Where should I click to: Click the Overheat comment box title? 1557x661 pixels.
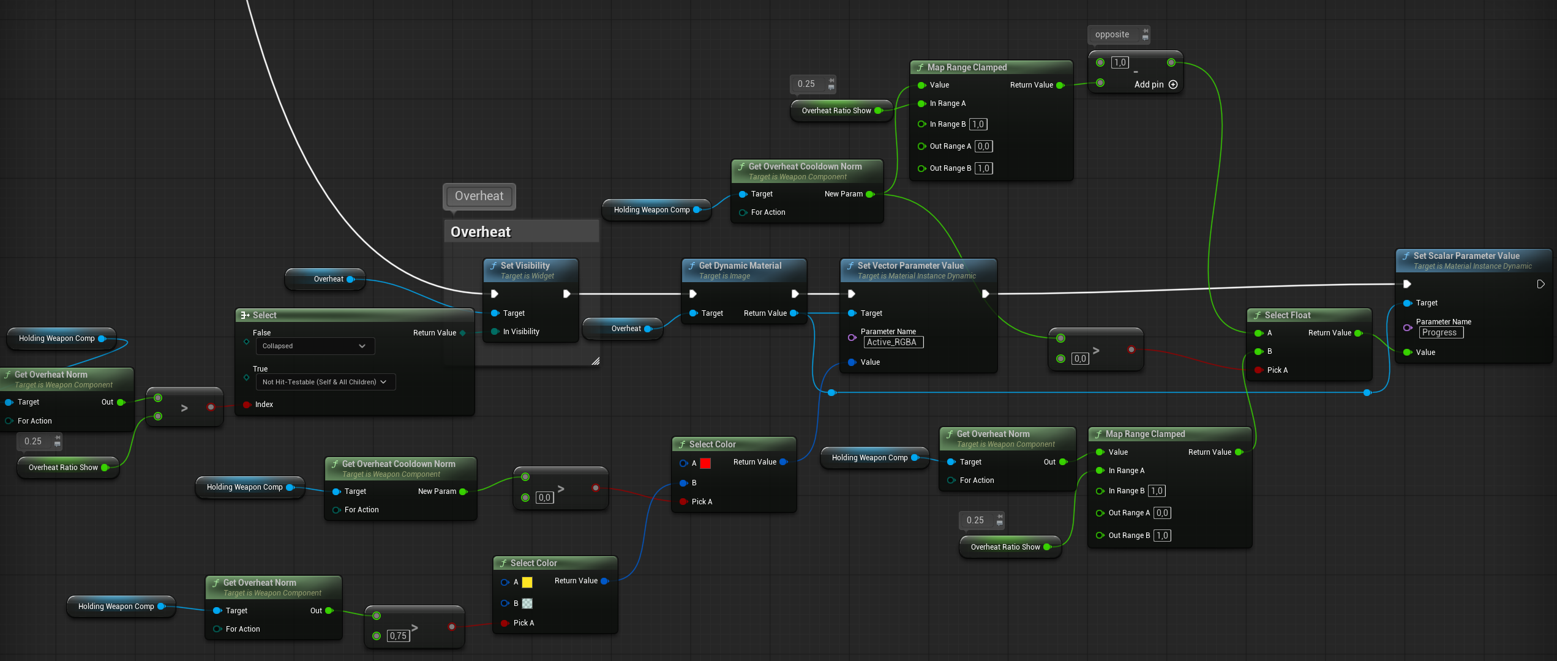click(481, 232)
